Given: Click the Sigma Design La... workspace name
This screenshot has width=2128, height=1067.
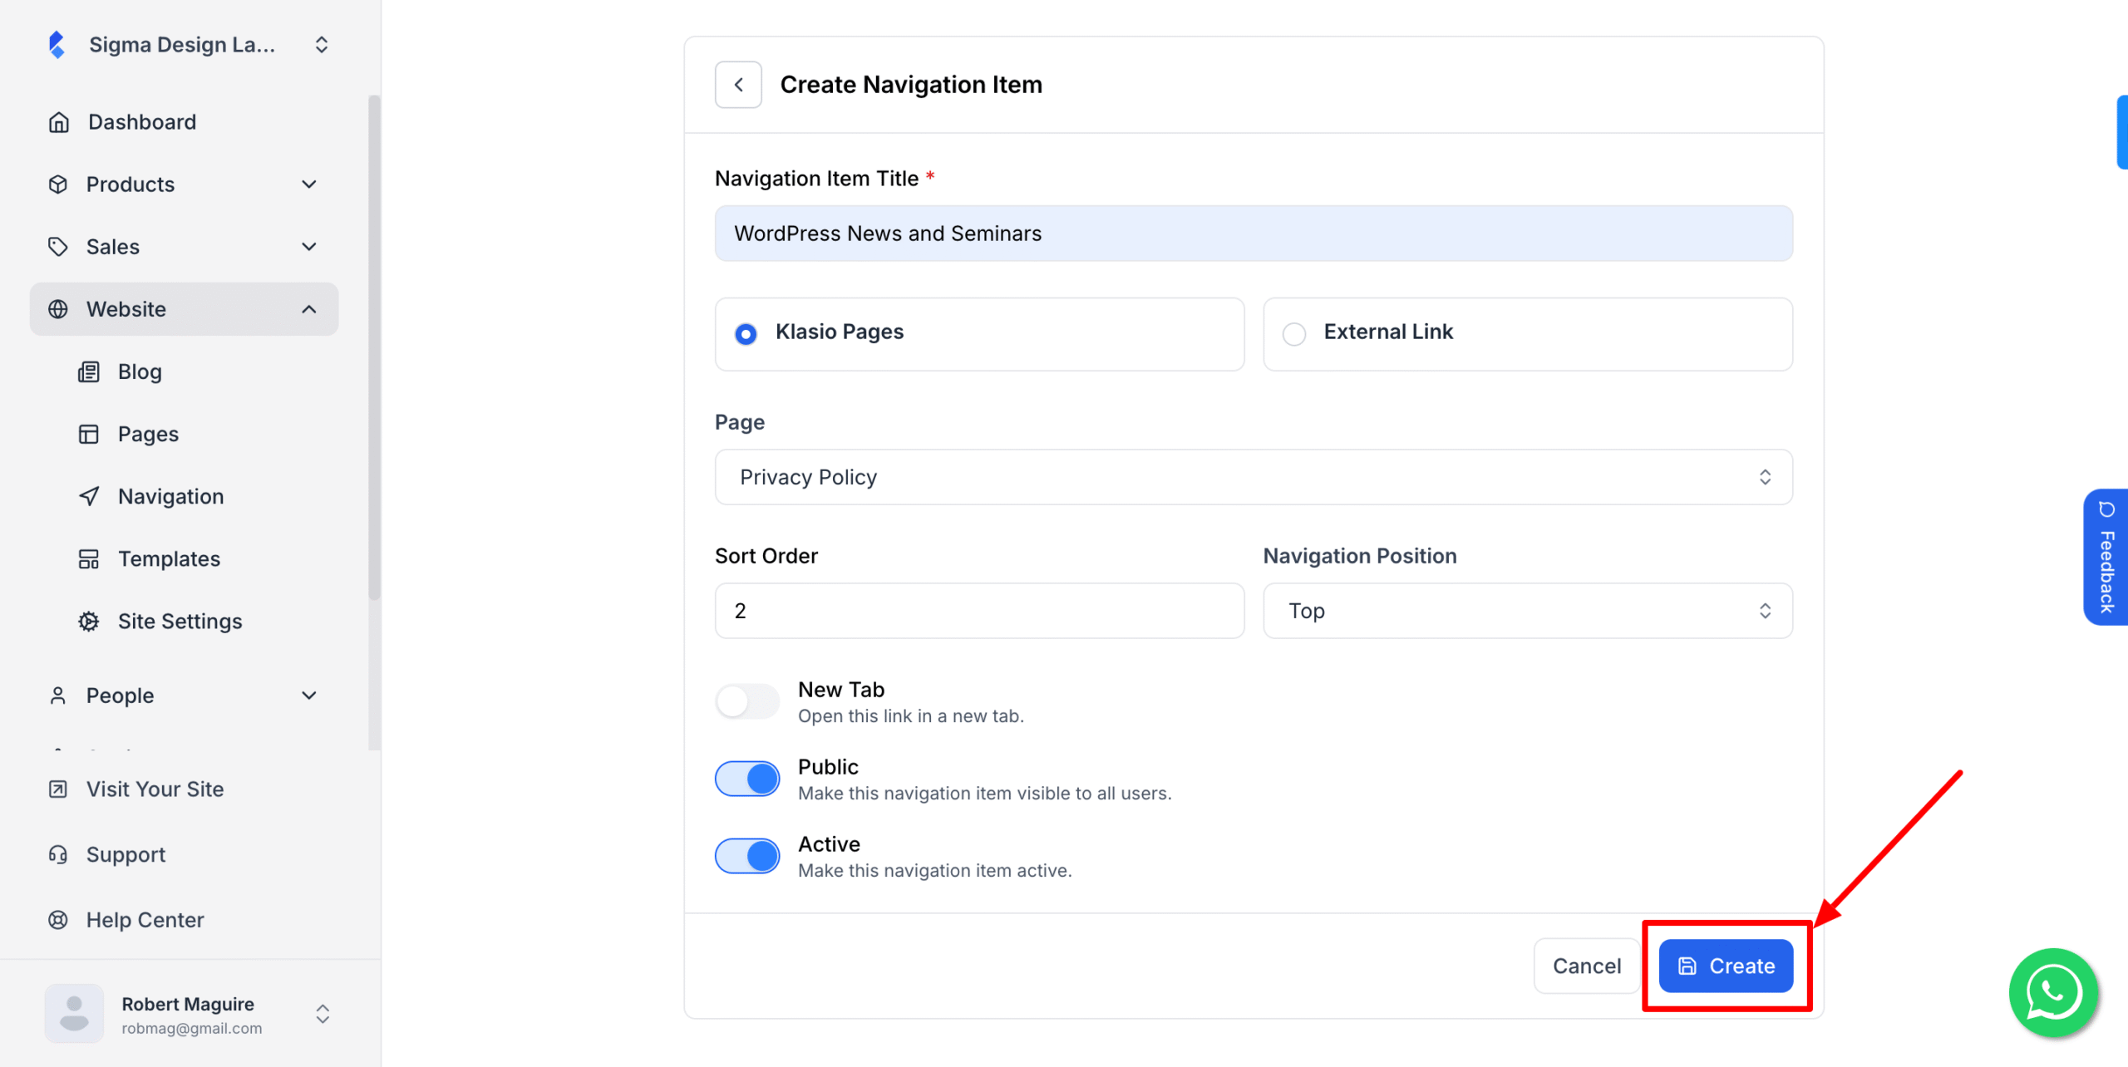Looking at the screenshot, I should pos(182,45).
